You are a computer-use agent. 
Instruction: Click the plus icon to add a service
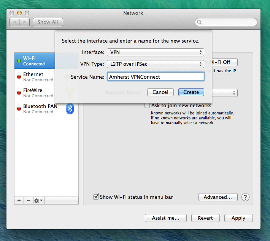19,201
